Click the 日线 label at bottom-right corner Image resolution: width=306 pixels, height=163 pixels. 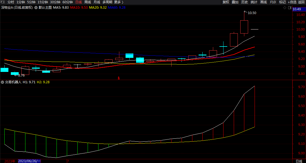point(299,161)
